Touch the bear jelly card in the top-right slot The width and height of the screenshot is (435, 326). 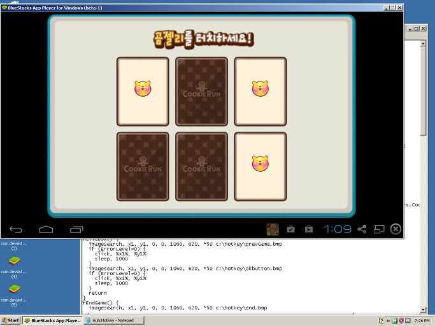point(260,92)
